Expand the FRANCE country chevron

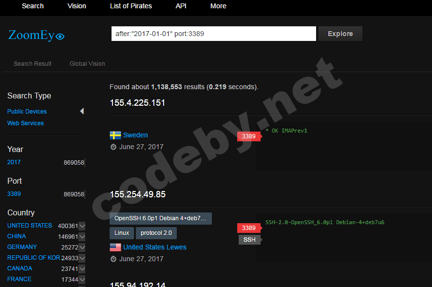click(82, 280)
